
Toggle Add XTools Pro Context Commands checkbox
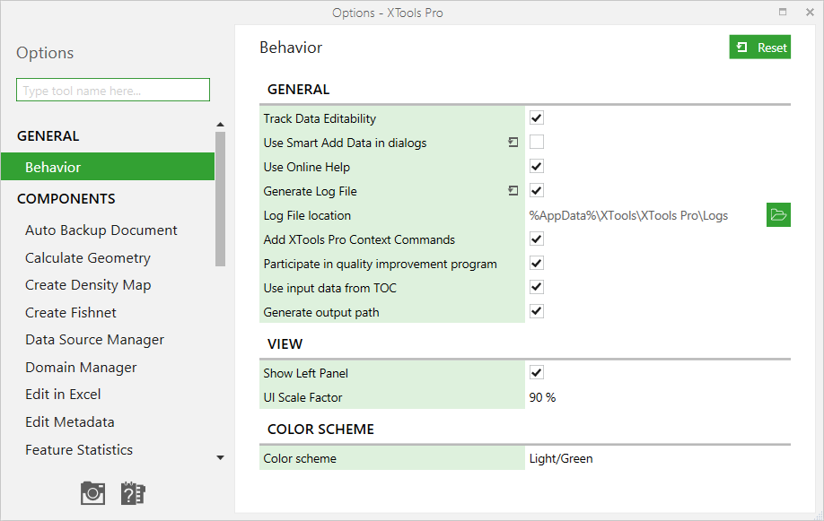tap(537, 239)
